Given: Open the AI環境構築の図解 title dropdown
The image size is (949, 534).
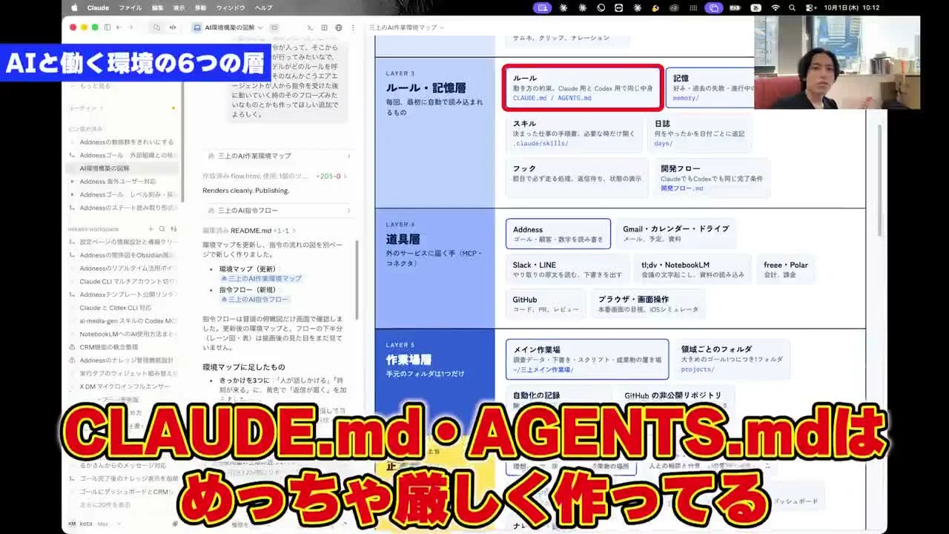Looking at the screenshot, I should coord(260,27).
